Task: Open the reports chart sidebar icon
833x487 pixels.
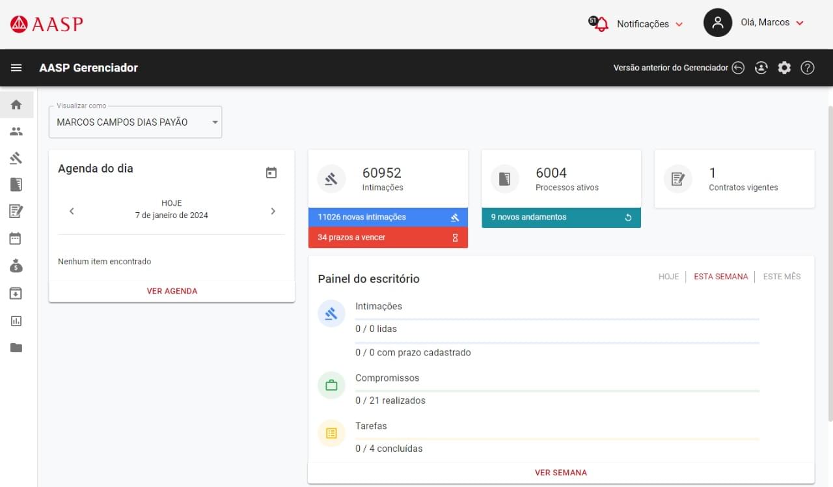Action: [x=16, y=320]
